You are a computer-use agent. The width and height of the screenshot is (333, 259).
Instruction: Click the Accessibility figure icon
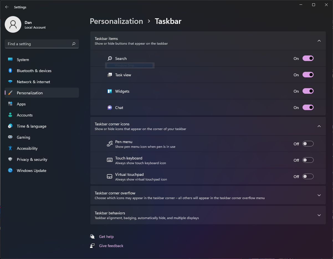[x=10, y=148]
